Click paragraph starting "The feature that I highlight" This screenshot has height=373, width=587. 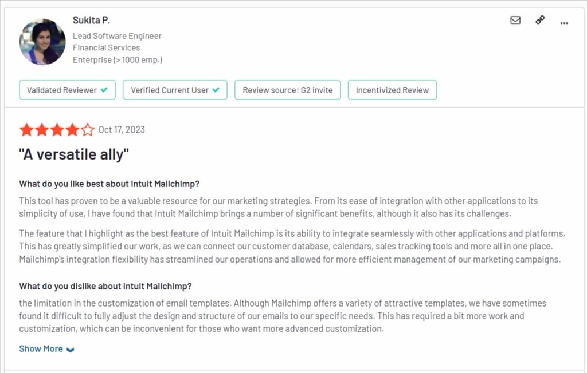coord(292,247)
